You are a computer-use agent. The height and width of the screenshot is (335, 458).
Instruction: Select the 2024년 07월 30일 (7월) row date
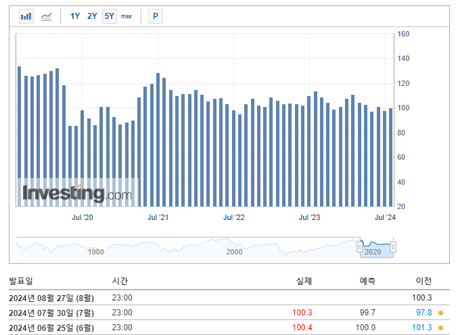[51, 313]
